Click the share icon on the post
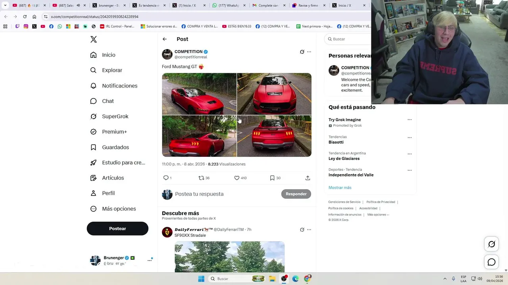The height and width of the screenshot is (285, 508). pos(308,178)
